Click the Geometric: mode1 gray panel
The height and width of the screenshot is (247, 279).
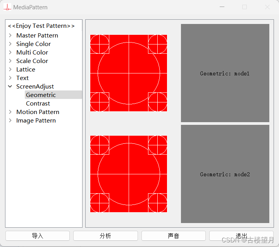point(225,73)
